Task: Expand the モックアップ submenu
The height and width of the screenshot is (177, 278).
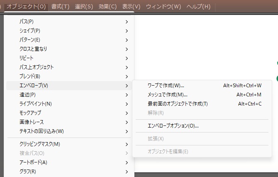Action: [69, 113]
